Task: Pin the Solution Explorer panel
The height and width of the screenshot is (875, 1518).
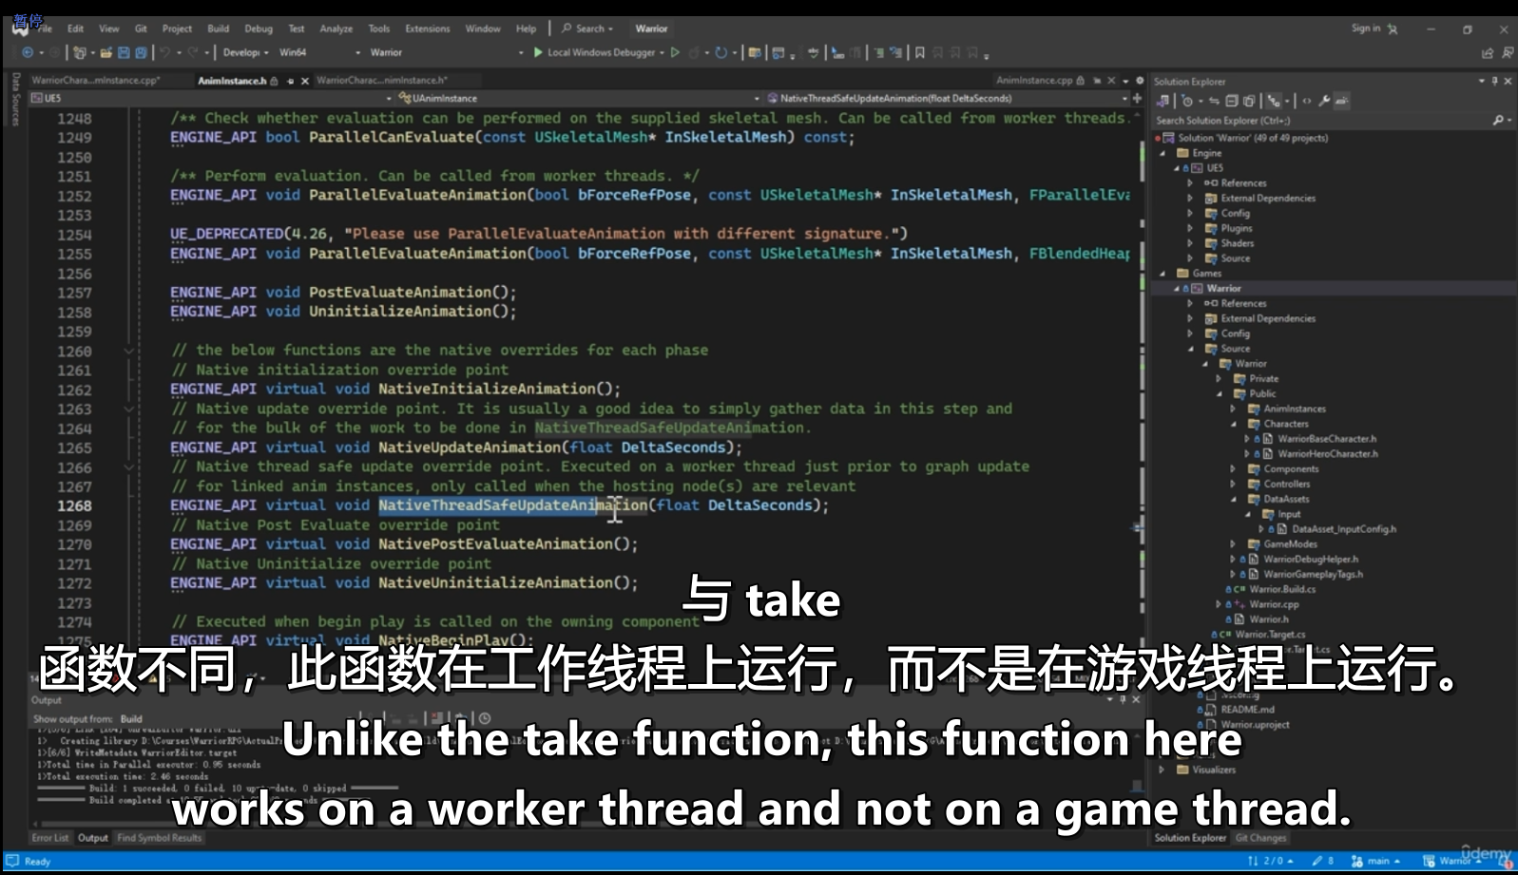Action: click(x=1495, y=82)
